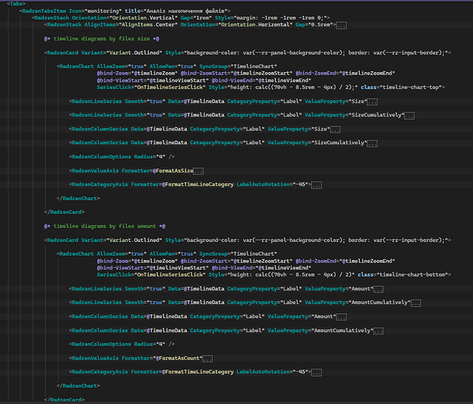Click RadzenValueAxis tag before @FormatAsCount
Viewport: 473px width, 404px height.
coord(95,358)
